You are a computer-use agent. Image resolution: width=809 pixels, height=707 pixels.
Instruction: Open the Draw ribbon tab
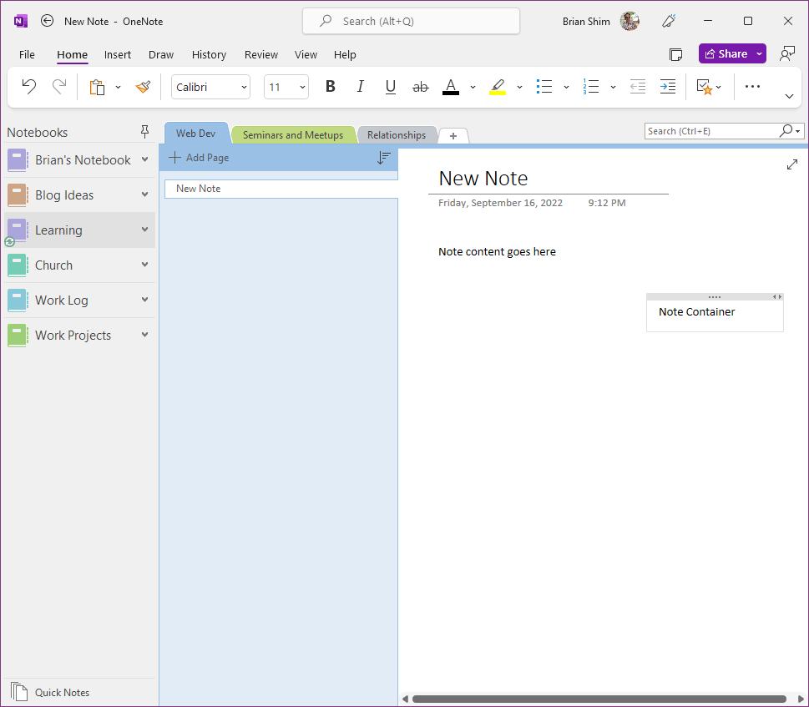click(160, 54)
